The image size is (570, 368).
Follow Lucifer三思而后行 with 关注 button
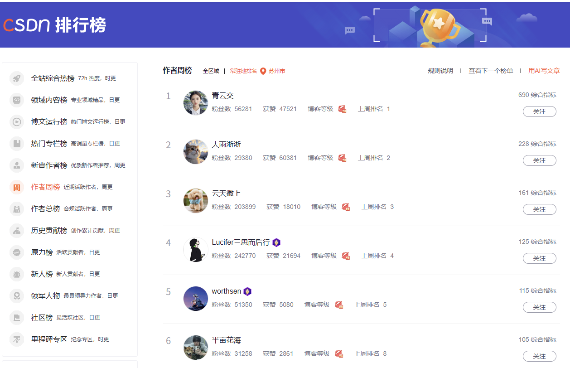click(x=539, y=258)
